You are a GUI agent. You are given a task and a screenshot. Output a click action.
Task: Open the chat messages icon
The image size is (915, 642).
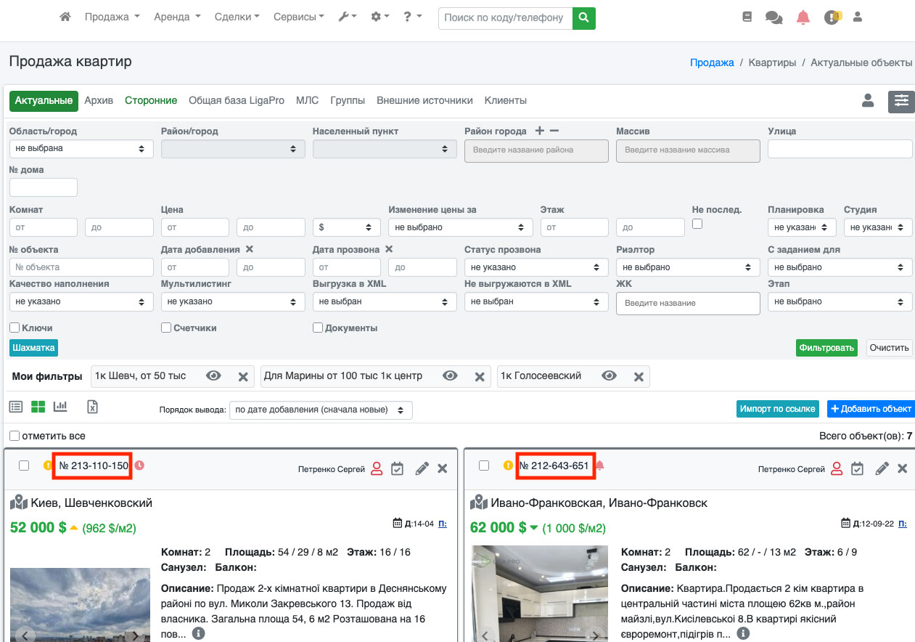click(774, 17)
